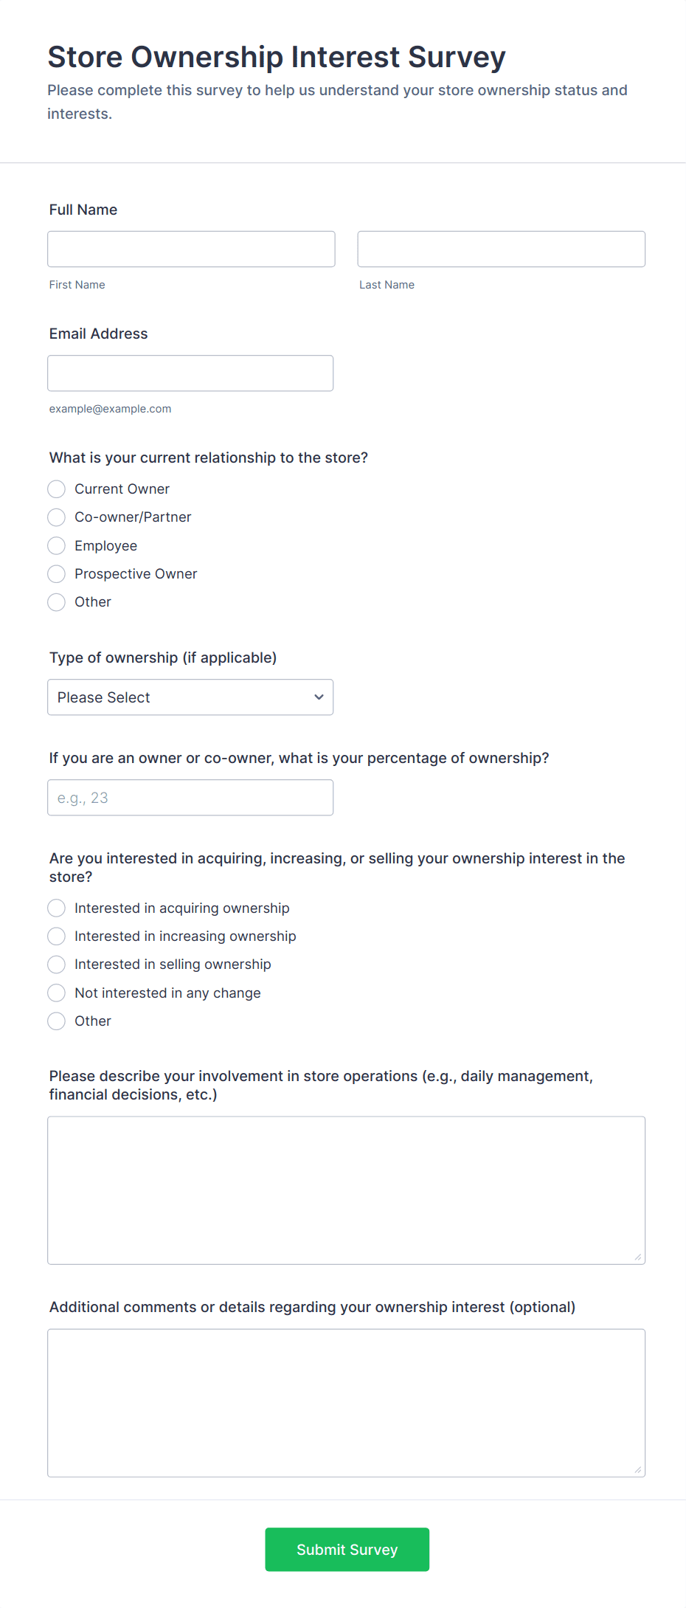Select Other under ownership interest question

pyautogui.click(x=57, y=1021)
